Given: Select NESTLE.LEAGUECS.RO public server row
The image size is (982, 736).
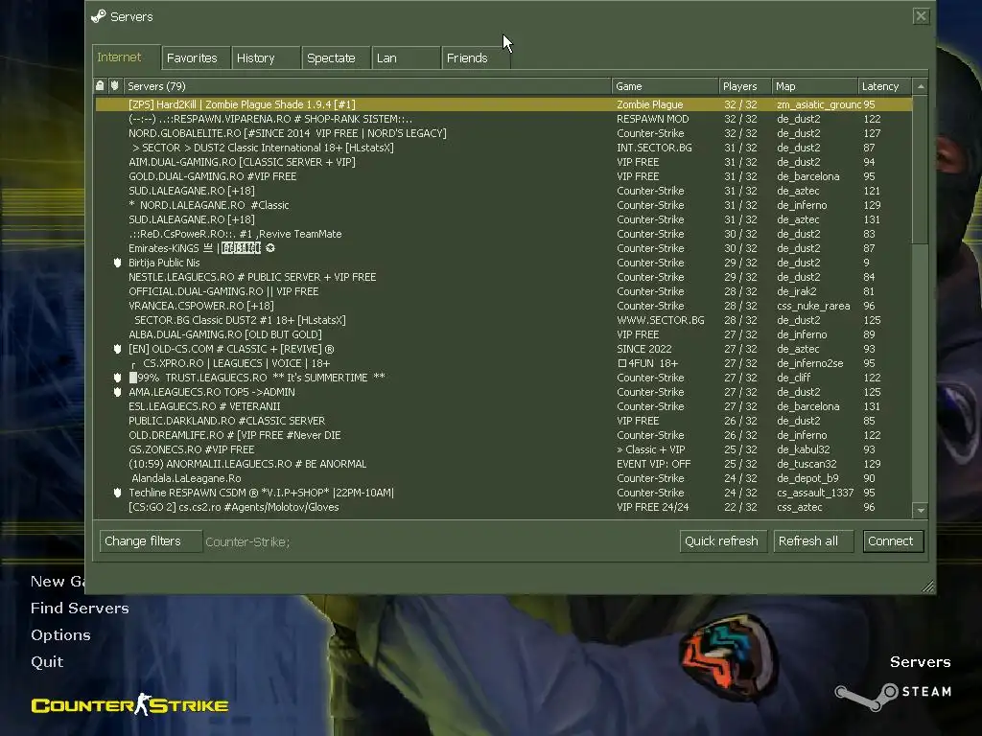Looking at the screenshot, I should [503, 277].
